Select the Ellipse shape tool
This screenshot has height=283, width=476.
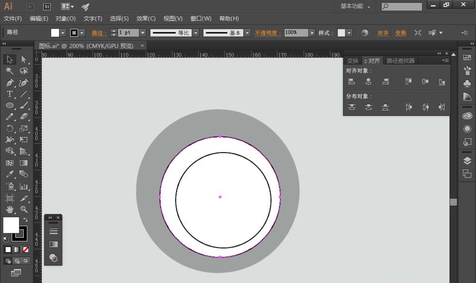tap(10, 105)
